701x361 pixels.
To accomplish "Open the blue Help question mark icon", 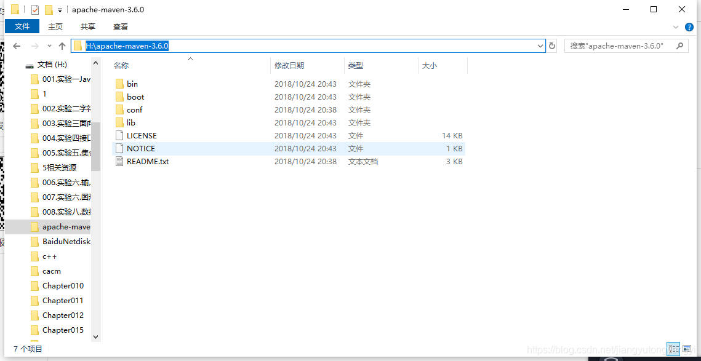I will coord(689,27).
